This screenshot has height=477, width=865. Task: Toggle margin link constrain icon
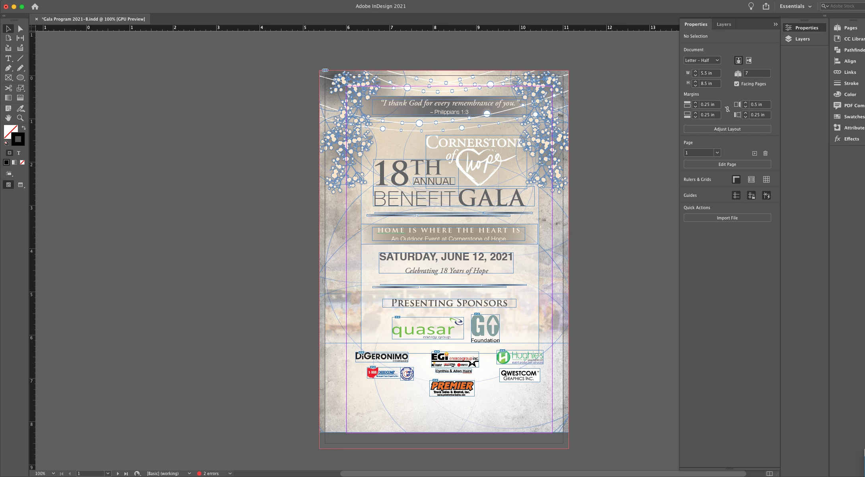[727, 110]
